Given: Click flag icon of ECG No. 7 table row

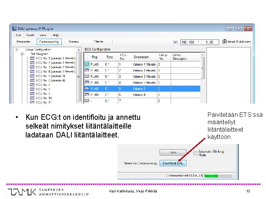Looking at the screenshot, I should pos(87,101).
